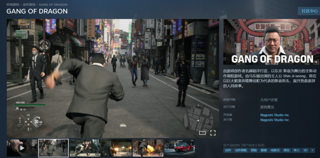Select the 剧情 tag

tap(264, 150)
